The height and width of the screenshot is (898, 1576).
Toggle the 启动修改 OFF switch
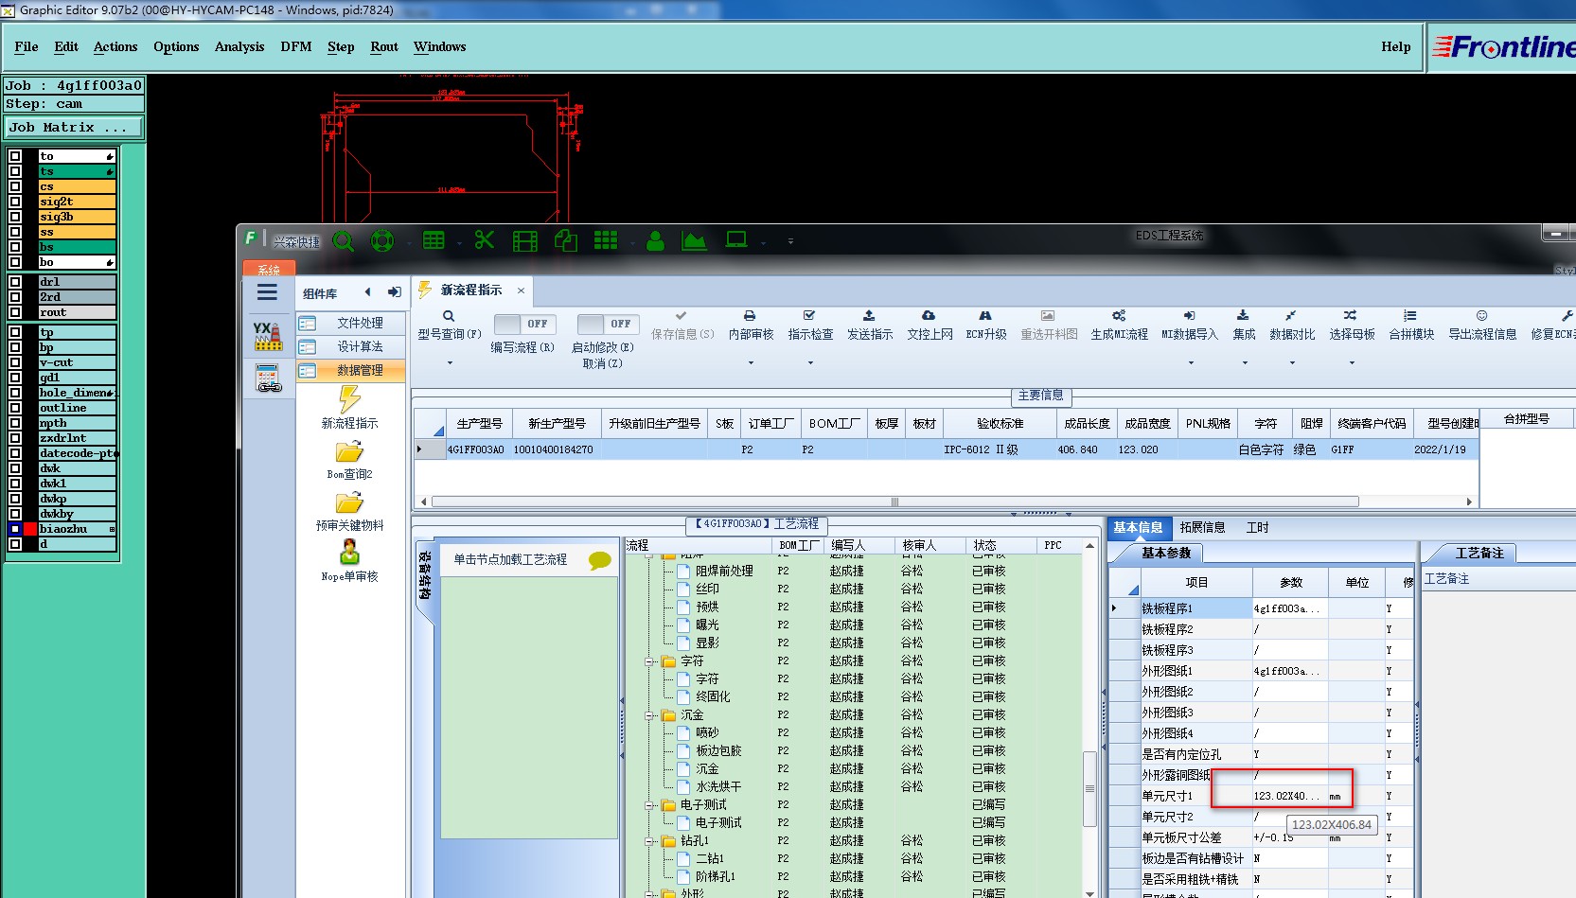609,324
